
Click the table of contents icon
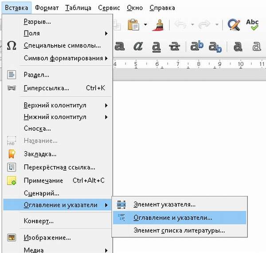(x=121, y=218)
